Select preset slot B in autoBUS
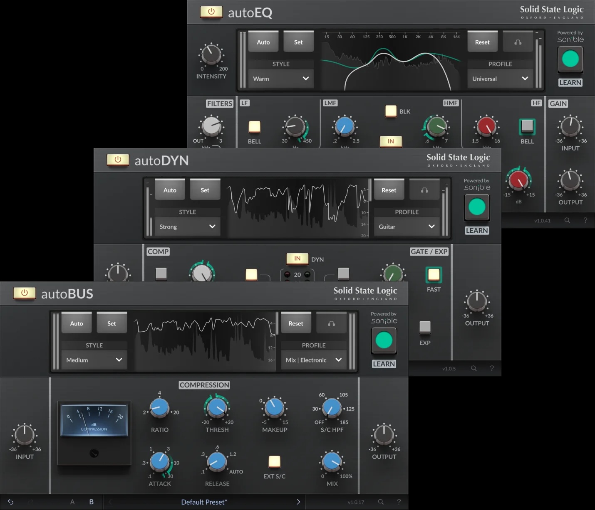 (91, 502)
